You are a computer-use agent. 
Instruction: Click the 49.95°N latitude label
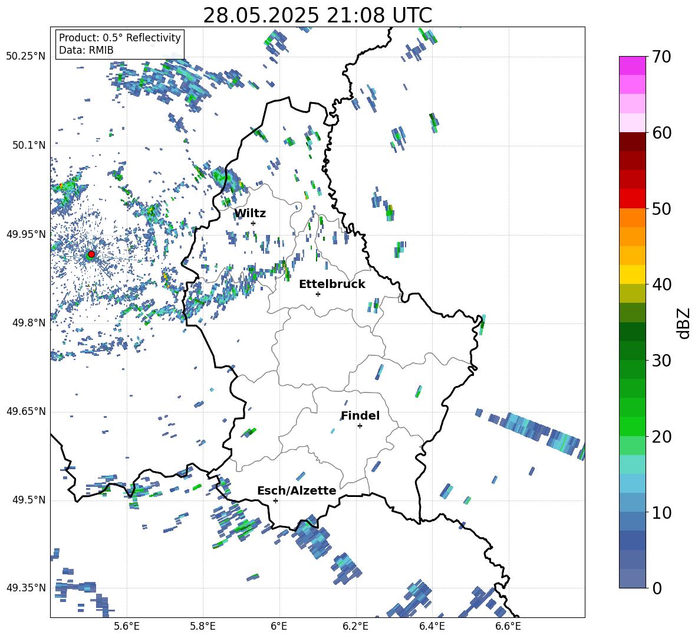pyautogui.click(x=26, y=234)
